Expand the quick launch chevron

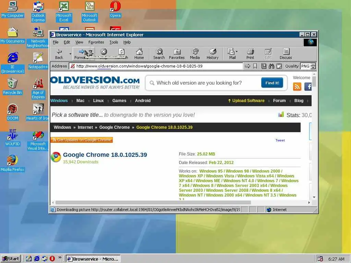point(60,258)
